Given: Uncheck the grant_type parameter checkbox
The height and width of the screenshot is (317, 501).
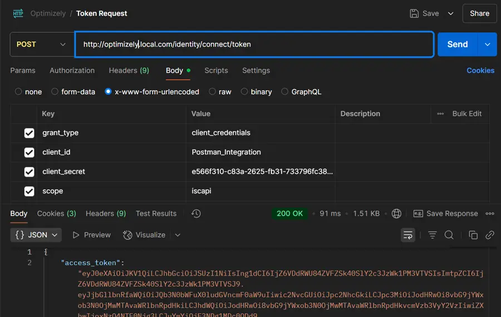Looking at the screenshot, I should 29,133.
